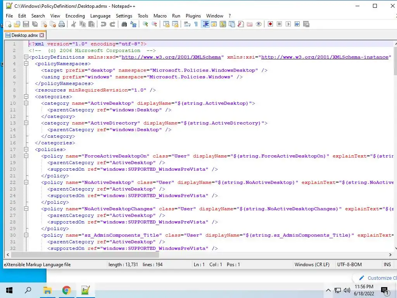The height and width of the screenshot is (298, 397).
Task: Save the current file via toolbar
Action: coord(26,24)
